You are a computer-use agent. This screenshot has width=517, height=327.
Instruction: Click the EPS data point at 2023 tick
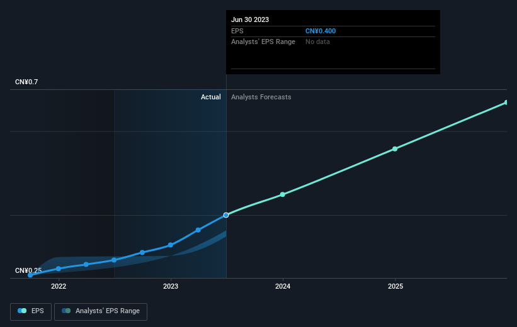(x=171, y=245)
